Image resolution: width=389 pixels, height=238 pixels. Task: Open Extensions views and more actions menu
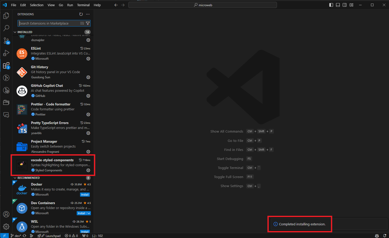(88, 14)
